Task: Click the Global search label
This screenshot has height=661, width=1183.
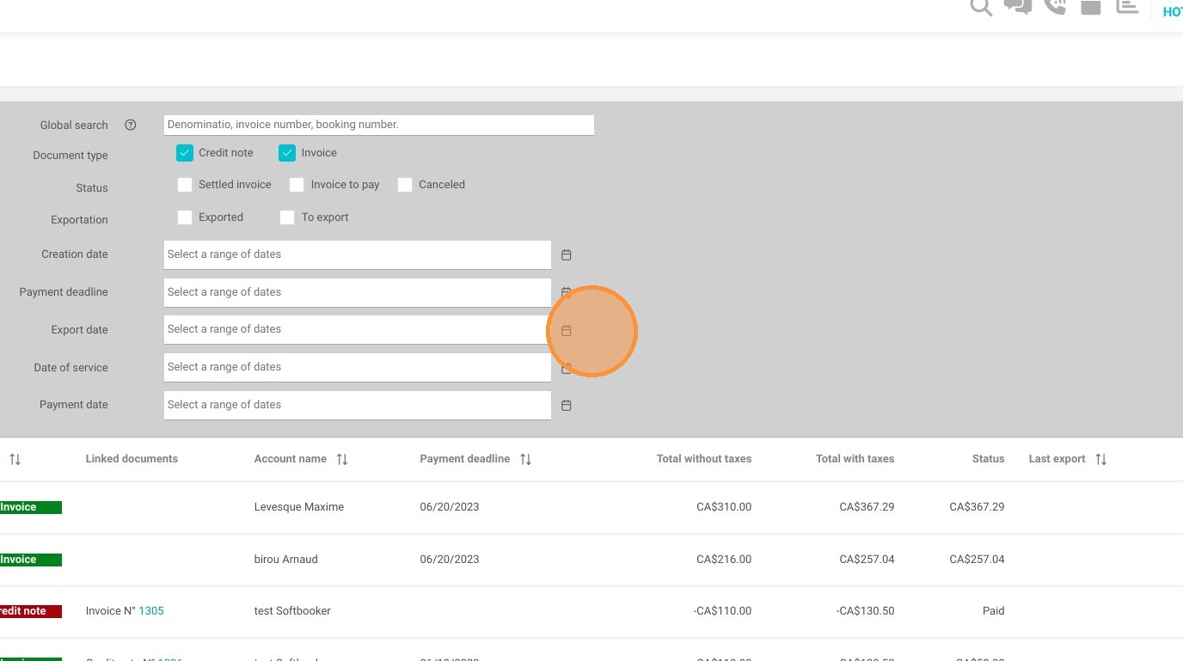Action: tap(74, 125)
